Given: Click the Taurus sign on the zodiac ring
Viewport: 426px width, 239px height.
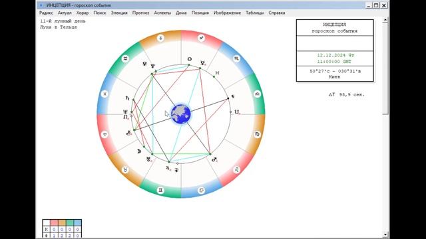Looking at the screenshot, I should [125, 170].
